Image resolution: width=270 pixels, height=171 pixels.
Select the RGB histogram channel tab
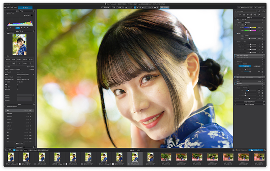[x=18, y=28]
